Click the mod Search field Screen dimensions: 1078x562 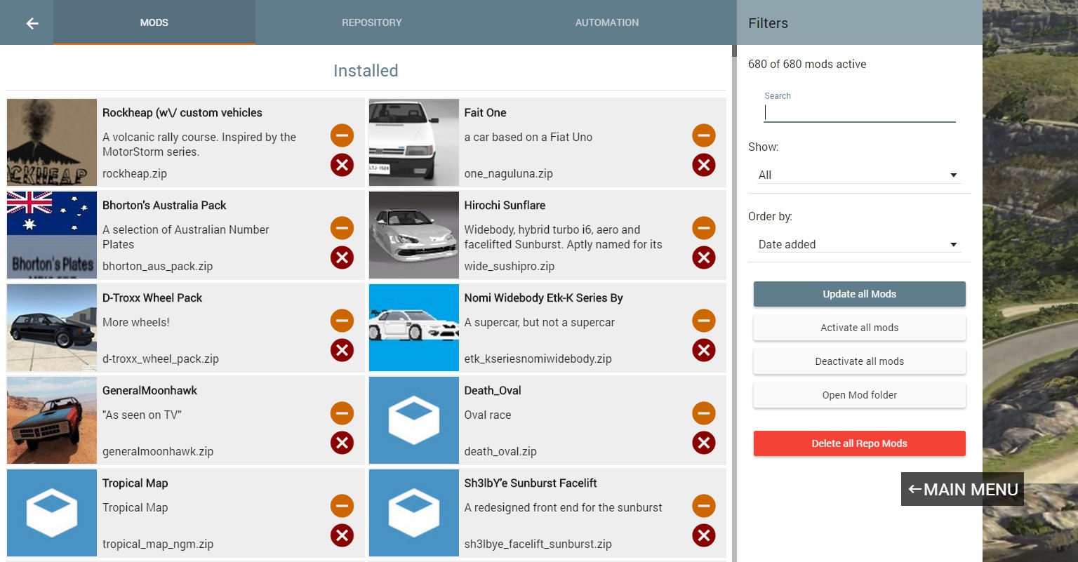[859, 113]
